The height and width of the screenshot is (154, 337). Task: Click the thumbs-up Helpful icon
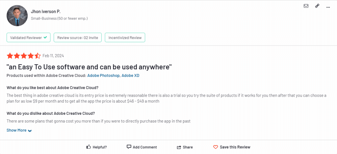pyautogui.click(x=88, y=147)
